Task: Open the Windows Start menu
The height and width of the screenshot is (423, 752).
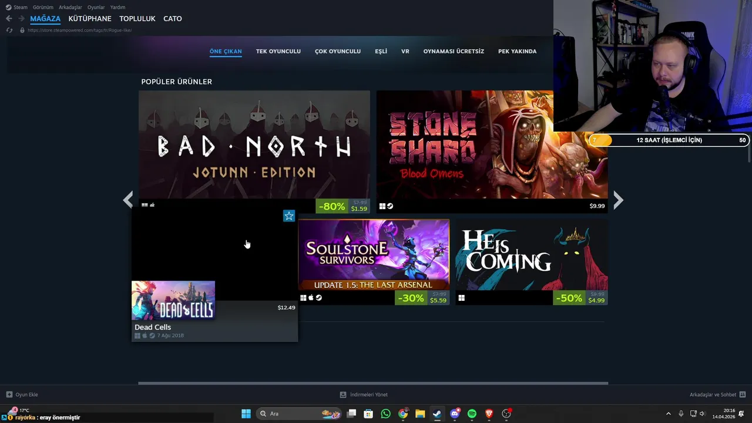Action: [x=246, y=414]
